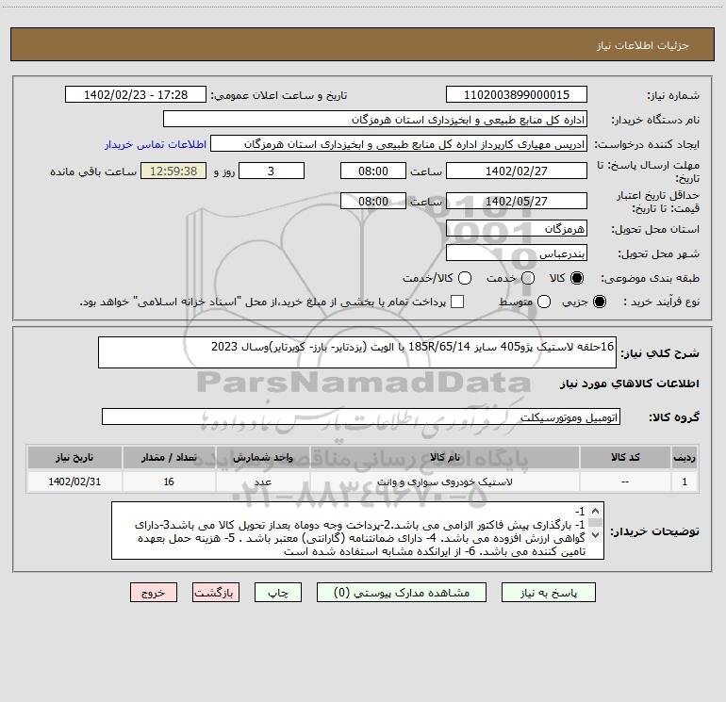Click the delivery province field هرمزگان
Screen dimensions: 726x702
coord(517,228)
